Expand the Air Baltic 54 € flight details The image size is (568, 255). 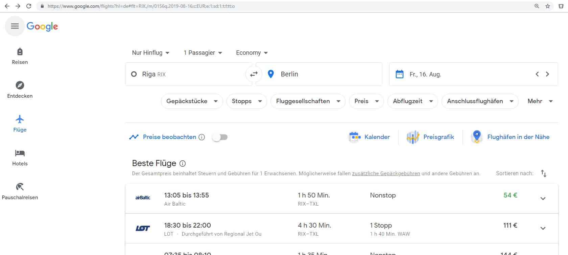coord(543,199)
